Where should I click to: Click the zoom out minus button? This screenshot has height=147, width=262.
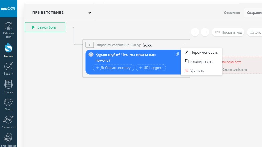click(205, 32)
